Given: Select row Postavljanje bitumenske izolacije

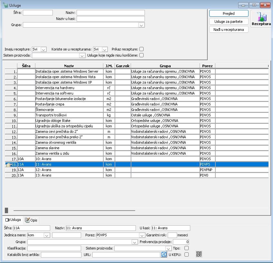Looking at the screenshot, I should tap(137, 99).
